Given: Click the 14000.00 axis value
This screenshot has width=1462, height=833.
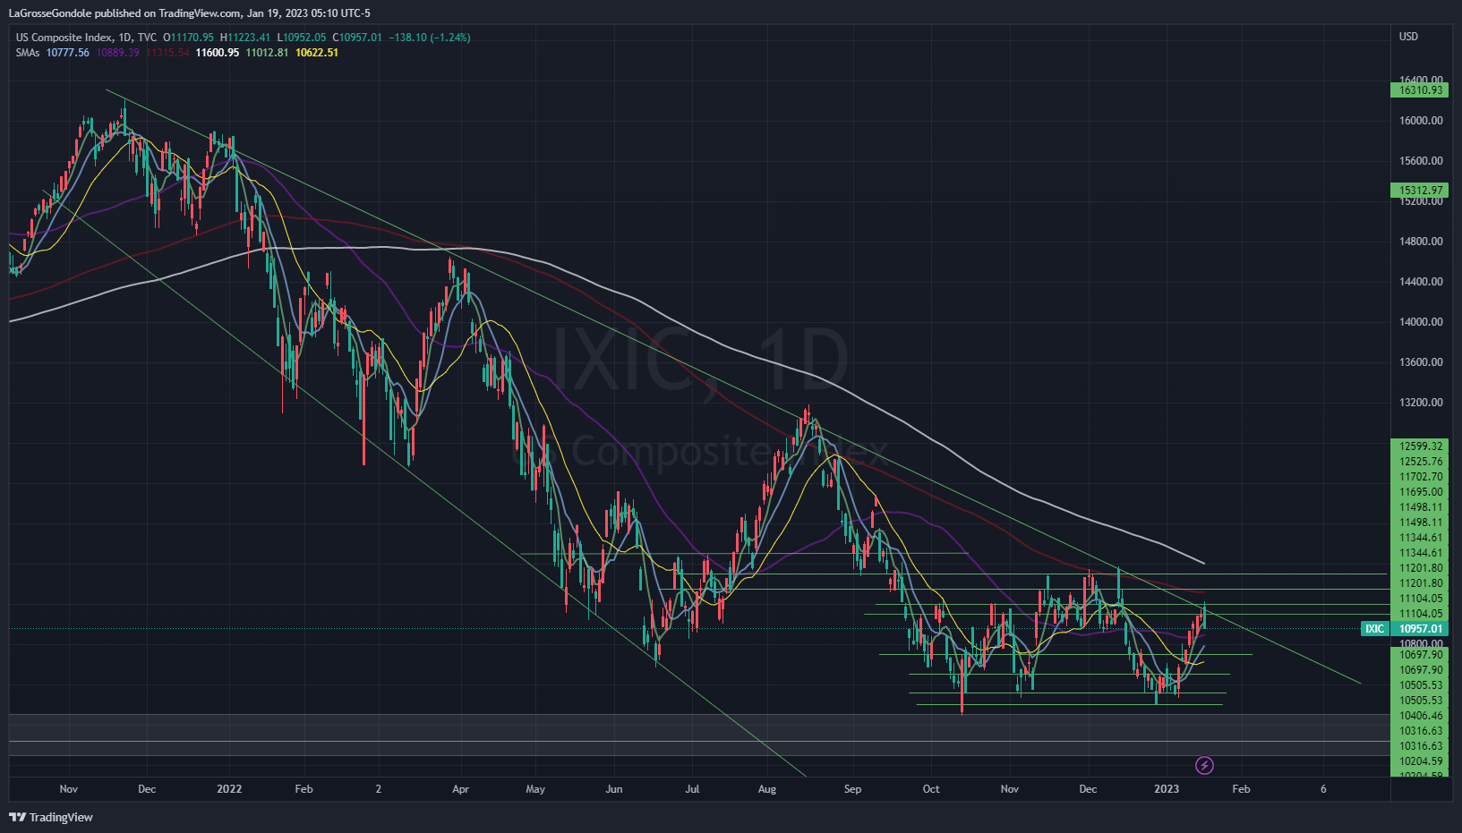Looking at the screenshot, I should [x=1421, y=322].
